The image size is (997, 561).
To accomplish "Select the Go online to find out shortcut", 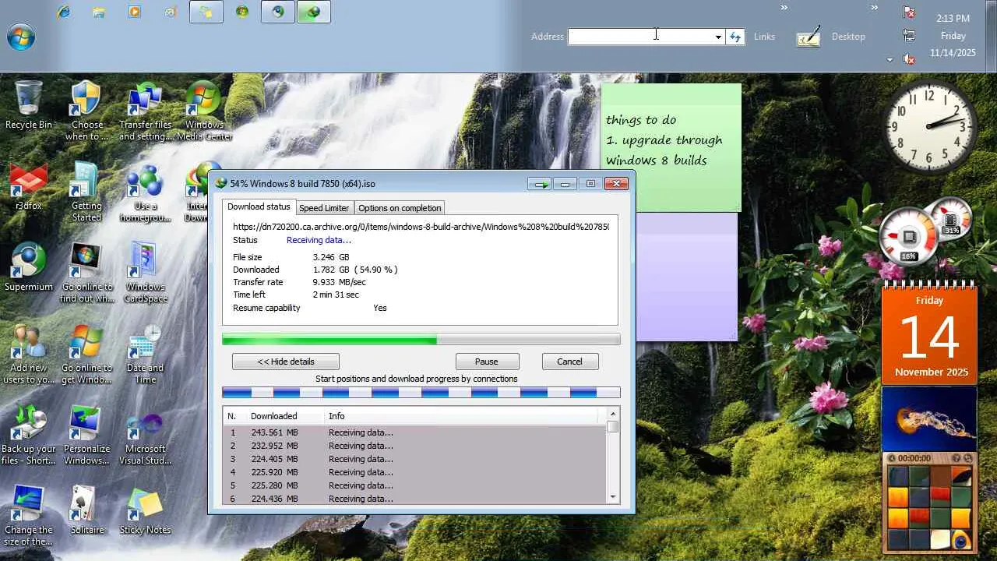I will tap(87, 273).
